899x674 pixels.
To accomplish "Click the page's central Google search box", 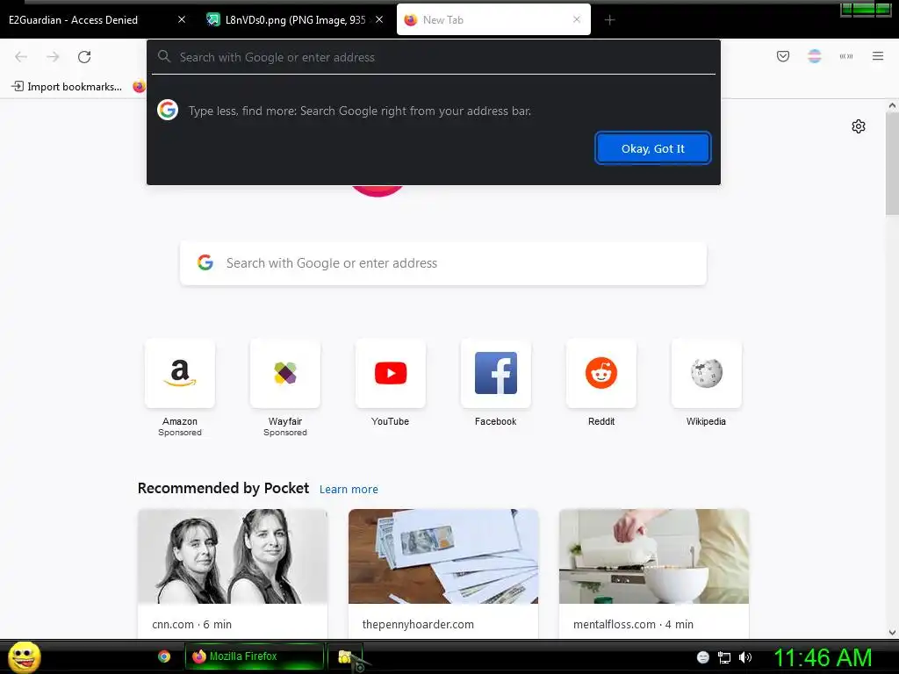I will (x=442, y=263).
